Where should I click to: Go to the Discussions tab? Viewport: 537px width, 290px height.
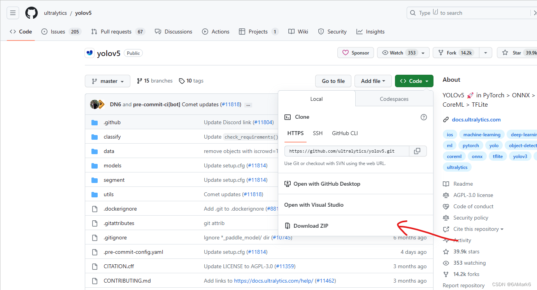tap(174, 32)
